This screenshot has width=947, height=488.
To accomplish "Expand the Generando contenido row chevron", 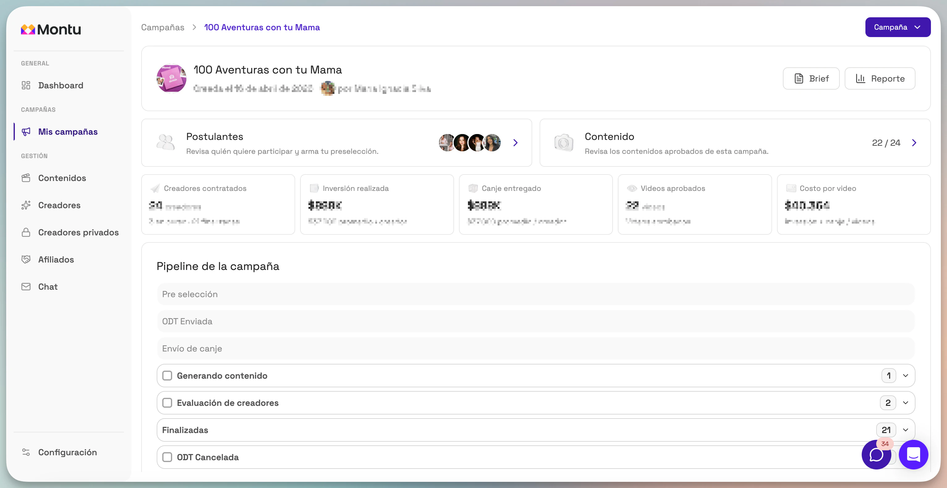I will pyautogui.click(x=906, y=376).
